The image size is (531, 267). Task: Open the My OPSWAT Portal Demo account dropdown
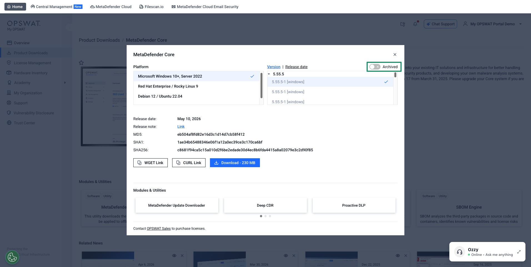pyautogui.click(x=492, y=24)
